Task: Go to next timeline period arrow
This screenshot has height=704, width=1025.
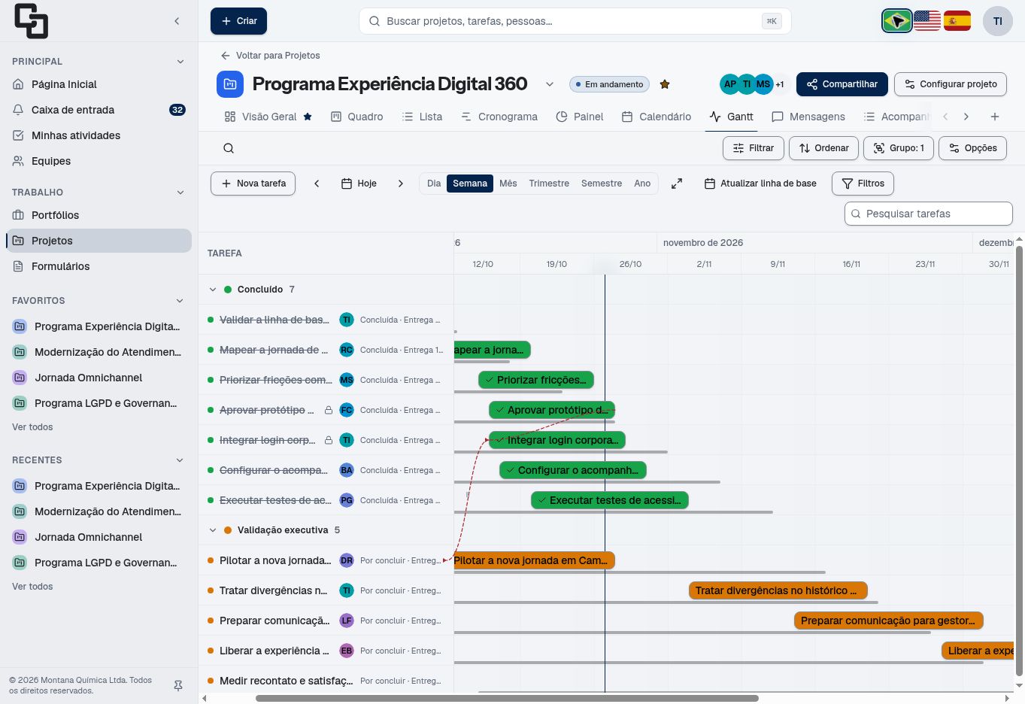Action: [x=401, y=184]
